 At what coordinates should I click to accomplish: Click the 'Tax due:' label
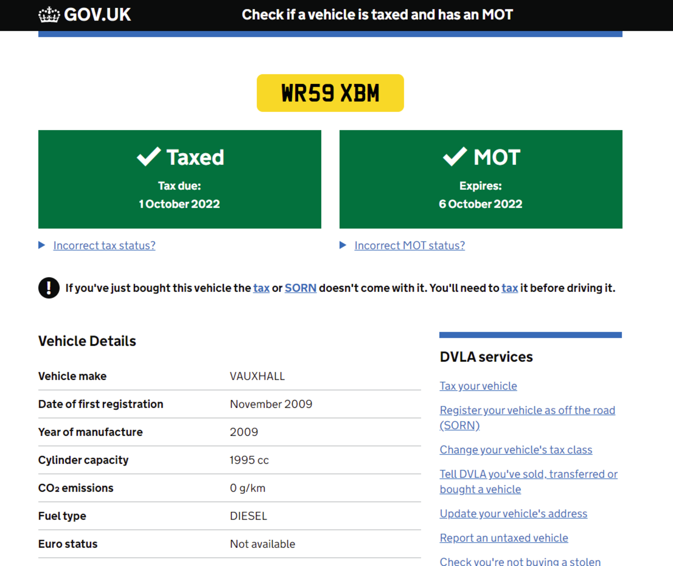(179, 186)
